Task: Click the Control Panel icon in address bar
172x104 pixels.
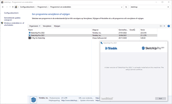Action: 16,7
